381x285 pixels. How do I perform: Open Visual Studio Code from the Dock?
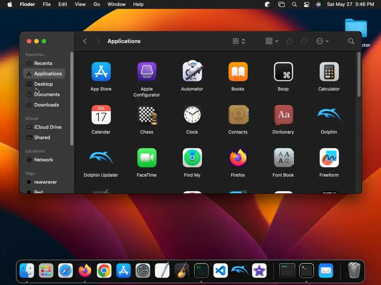[x=220, y=271]
